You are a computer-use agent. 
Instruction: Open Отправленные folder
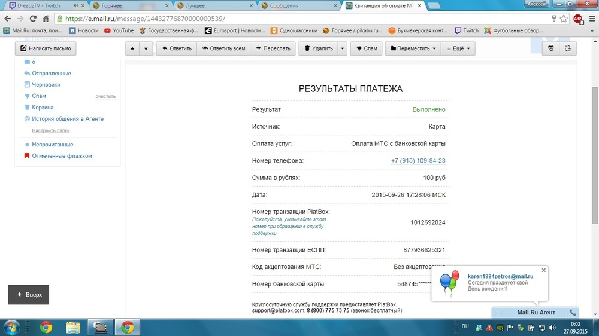51,73
